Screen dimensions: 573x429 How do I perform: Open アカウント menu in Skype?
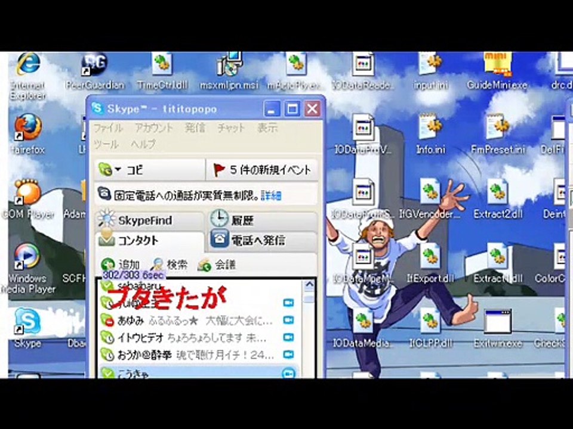[154, 128]
